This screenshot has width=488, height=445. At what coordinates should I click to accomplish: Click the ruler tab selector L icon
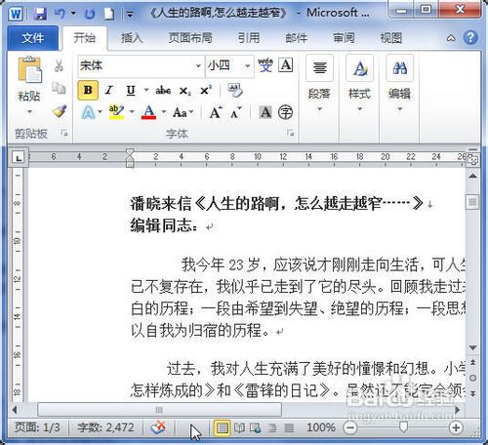(x=19, y=157)
